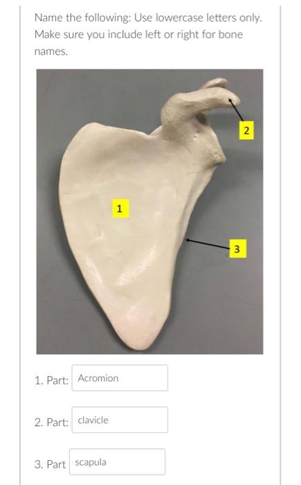Click 'Name the following' instruction line
This screenshot has height=485, width=301.
coord(148,17)
